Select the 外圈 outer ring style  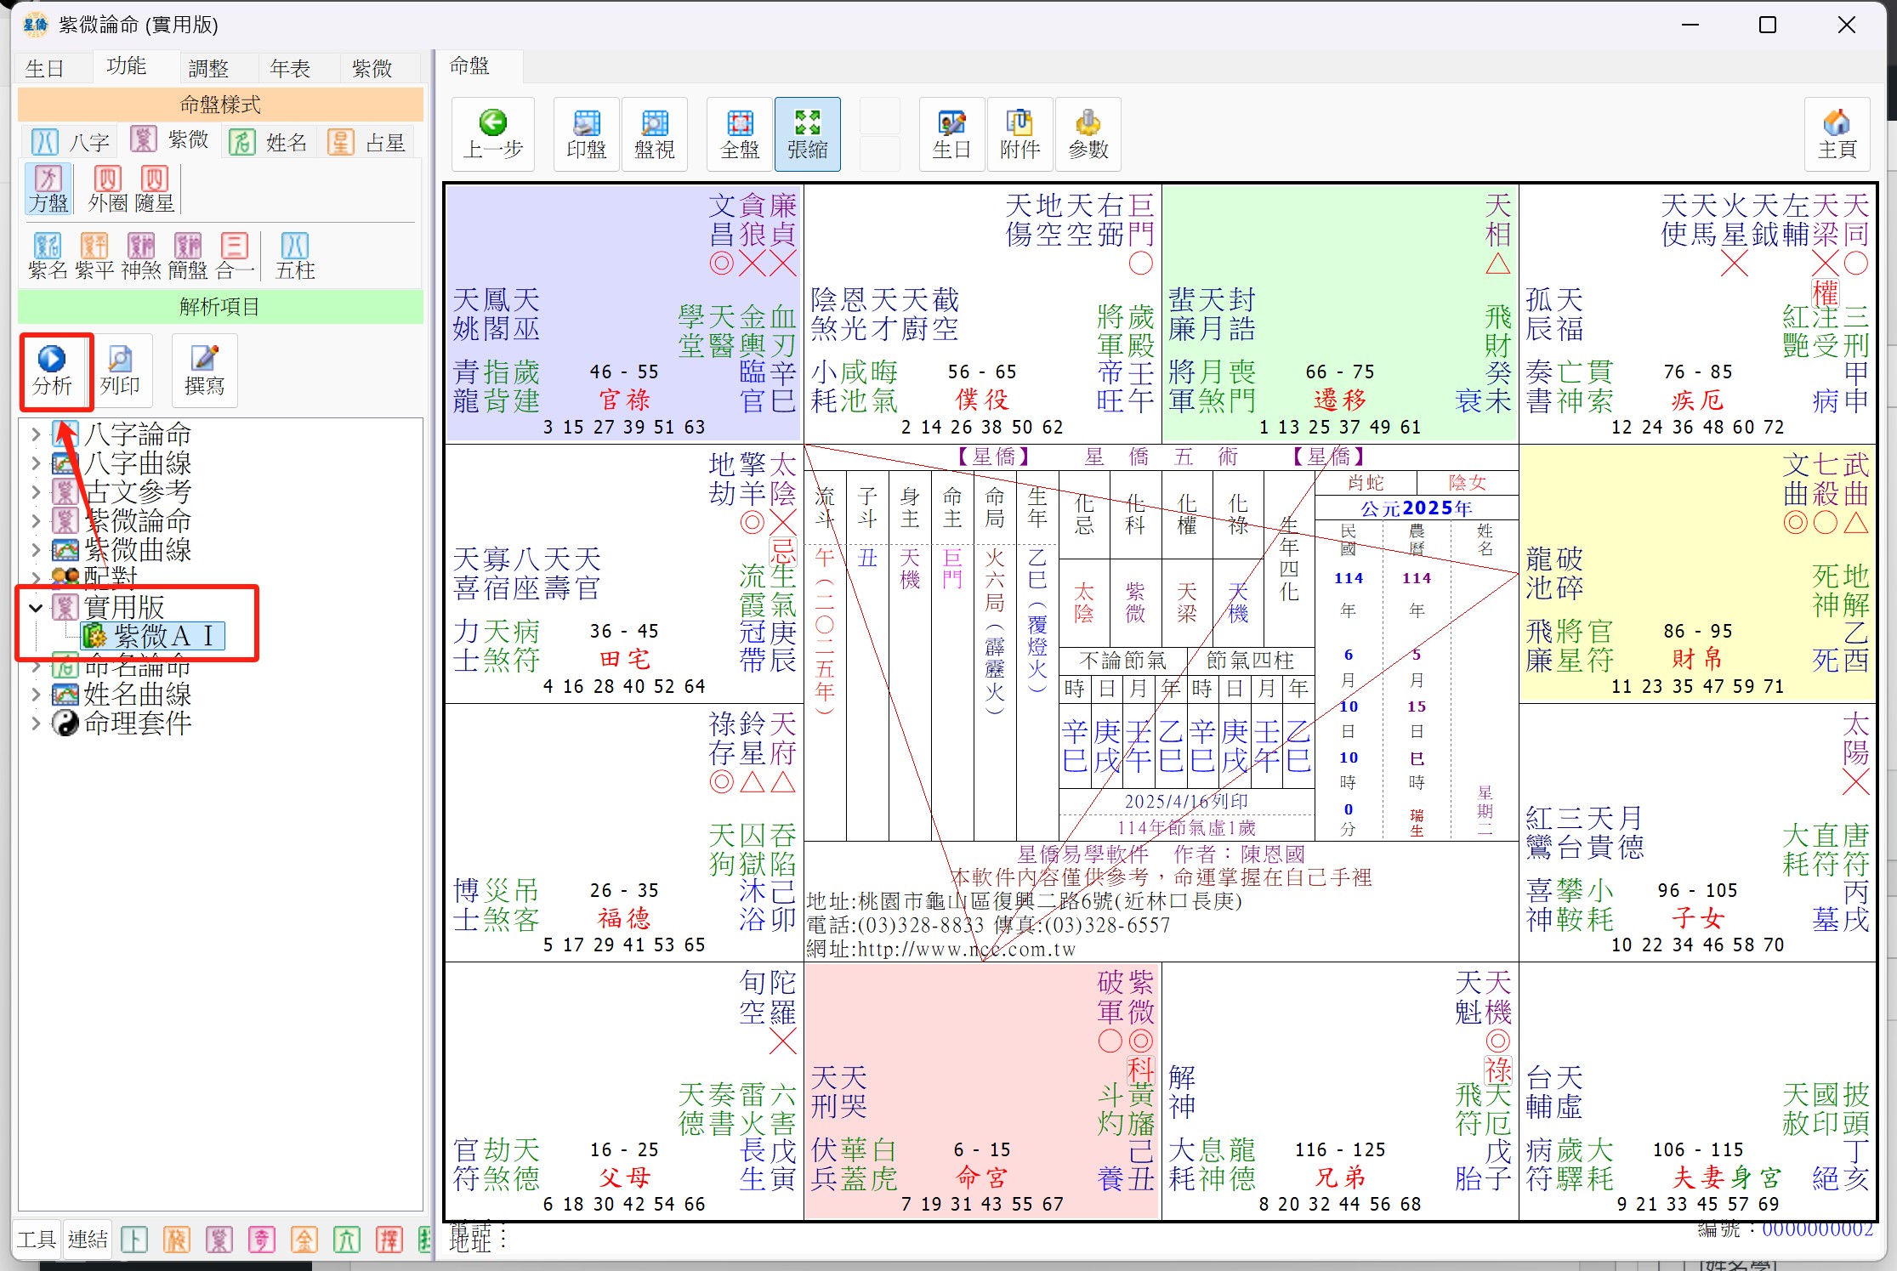tap(107, 189)
